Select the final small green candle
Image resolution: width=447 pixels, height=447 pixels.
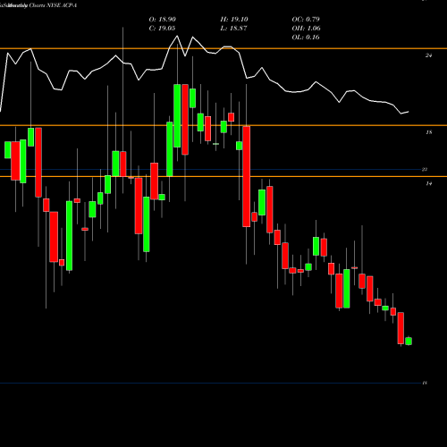click(x=409, y=342)
